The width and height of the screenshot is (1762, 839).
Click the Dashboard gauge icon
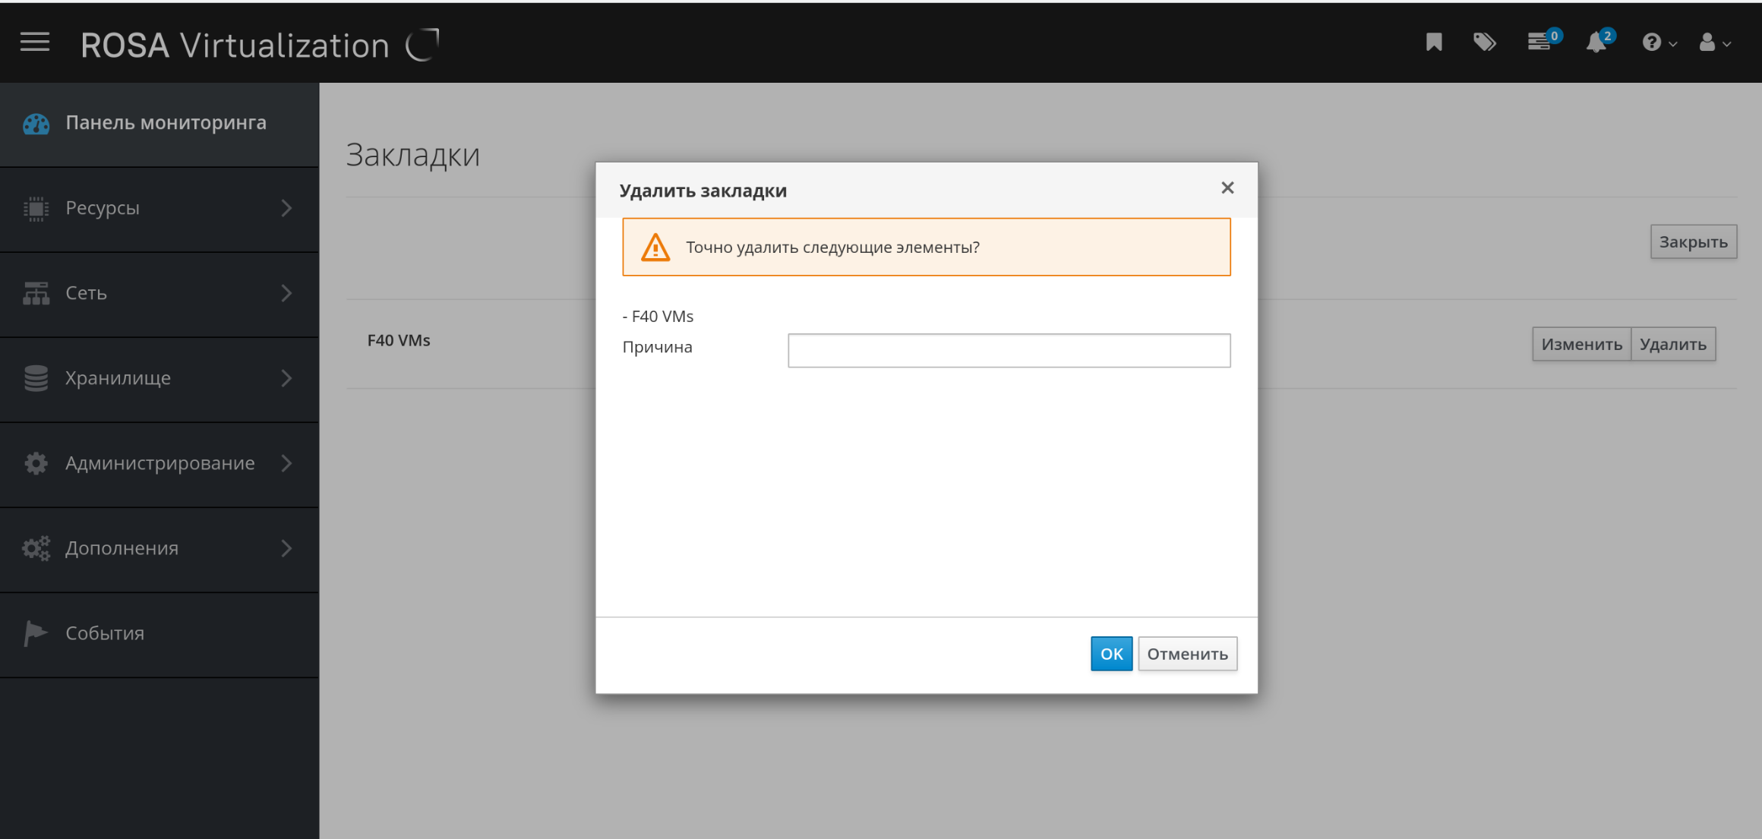pyautogui.click(x=36, y=124)
